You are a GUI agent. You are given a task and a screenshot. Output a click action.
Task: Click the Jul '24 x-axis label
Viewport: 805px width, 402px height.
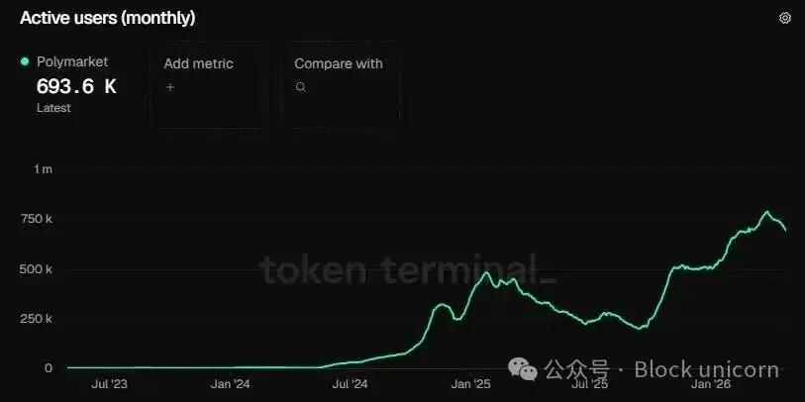351,384
